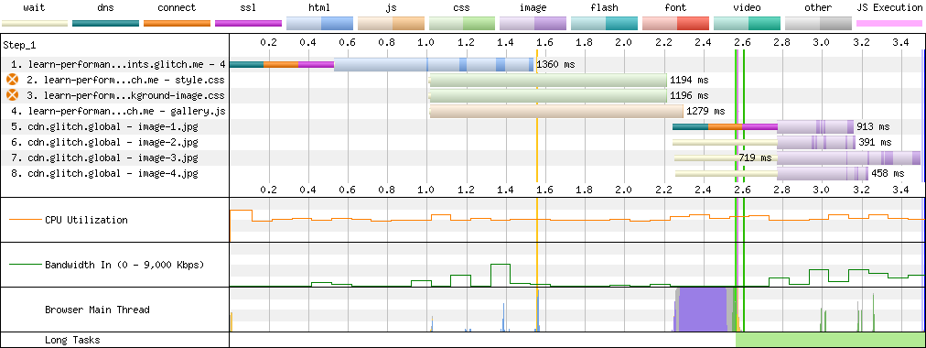Click the Step_1 label
926x348 pixels.
19,45
